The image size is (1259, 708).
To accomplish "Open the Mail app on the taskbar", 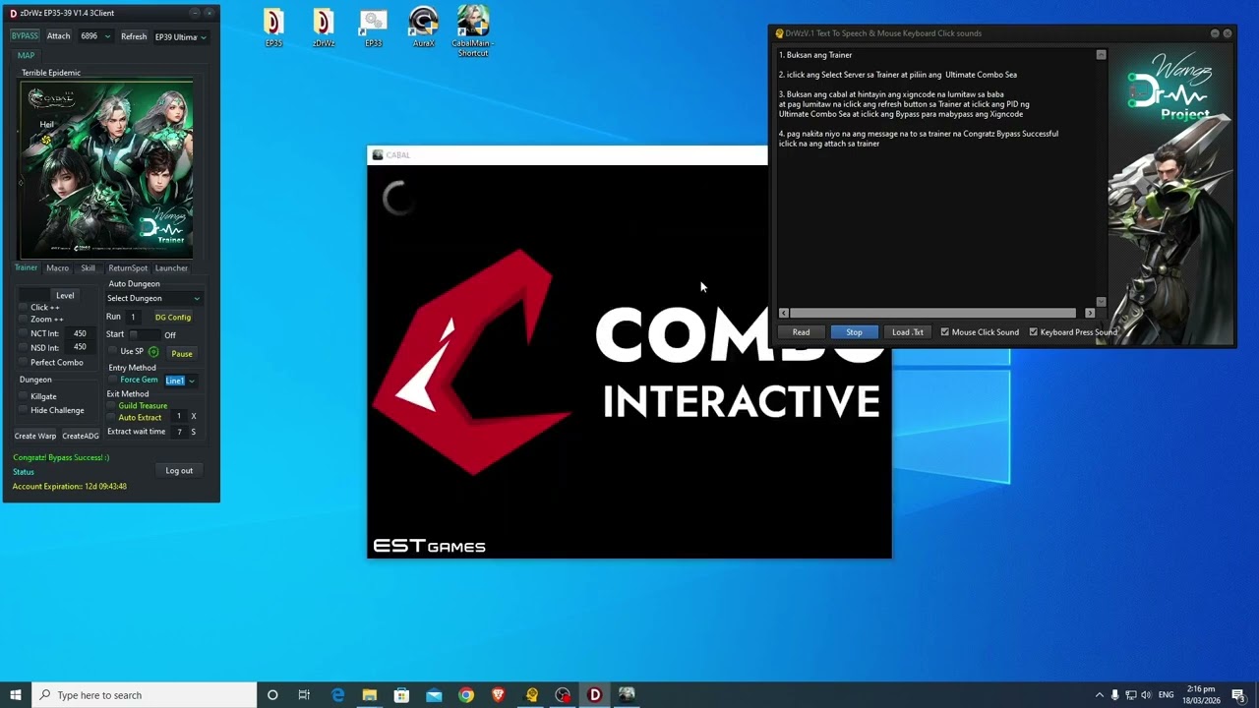I will [434, 695].
